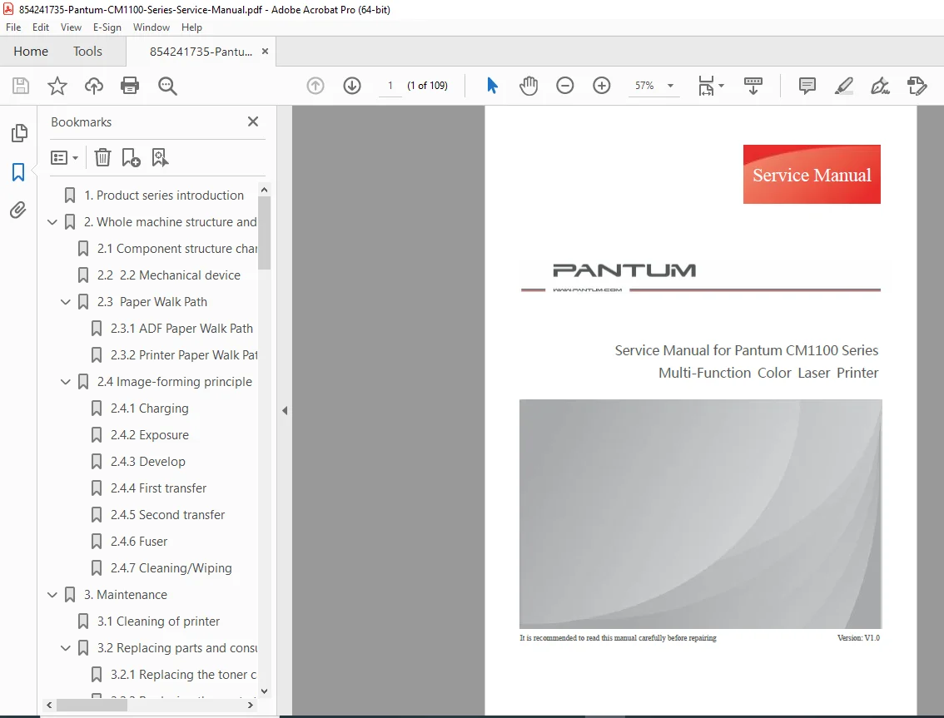Open the Window menu
The image size is (944, 718).
[x=152, y=27]
